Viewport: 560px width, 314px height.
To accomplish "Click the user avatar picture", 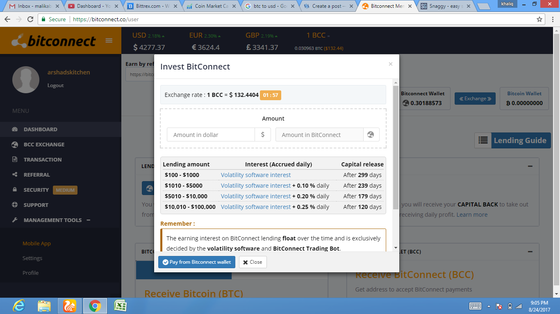I will click(26, 80).
